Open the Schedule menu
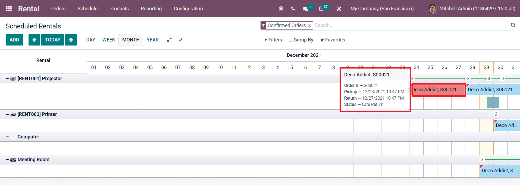 87,9
